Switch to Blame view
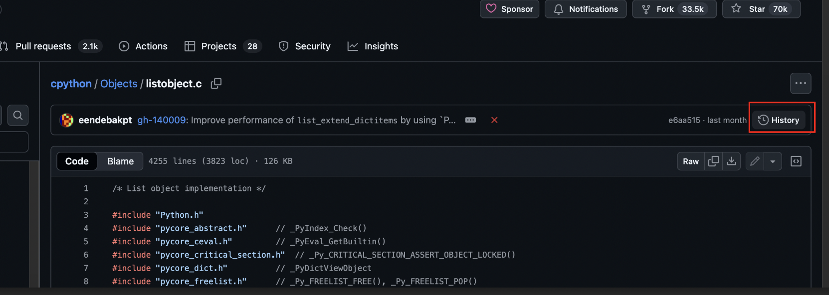829x295 pixels. point(121,161)
